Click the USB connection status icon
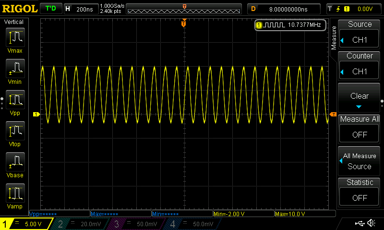The height and width of the screenshot is (230, 384). click(360, 223)
